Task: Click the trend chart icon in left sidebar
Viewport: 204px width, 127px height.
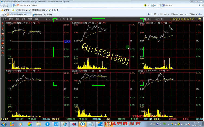Action: (2, 34)
